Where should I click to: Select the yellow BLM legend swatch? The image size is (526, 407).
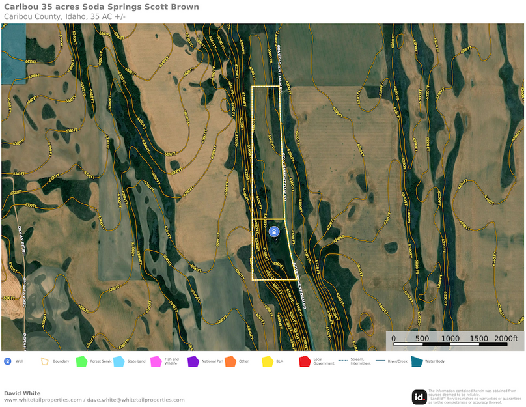(267, 361)
